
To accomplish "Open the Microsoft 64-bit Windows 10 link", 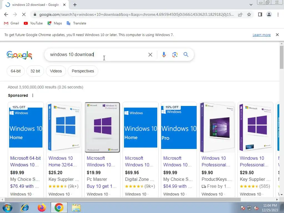I will tap(26, 161).
